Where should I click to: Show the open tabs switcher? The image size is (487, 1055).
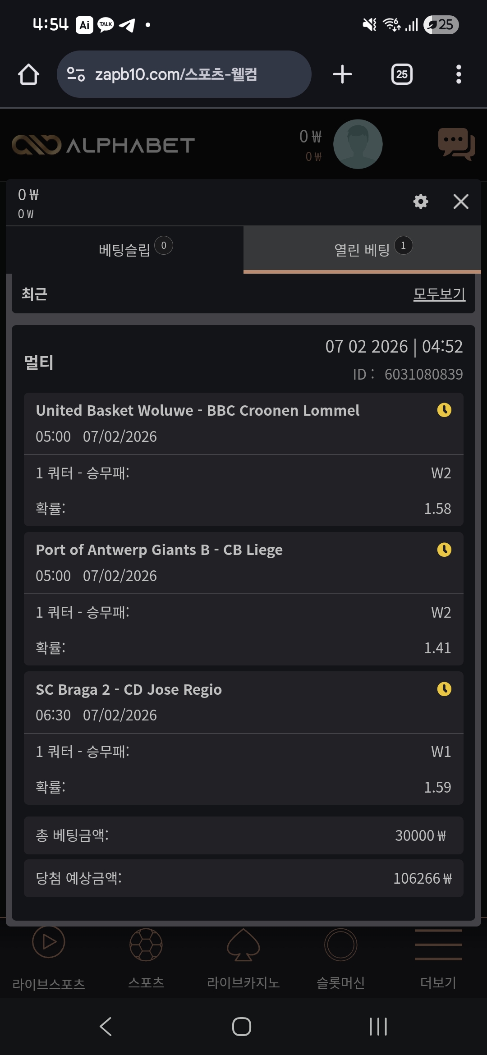pyautogui.click(x=401, y=74)
